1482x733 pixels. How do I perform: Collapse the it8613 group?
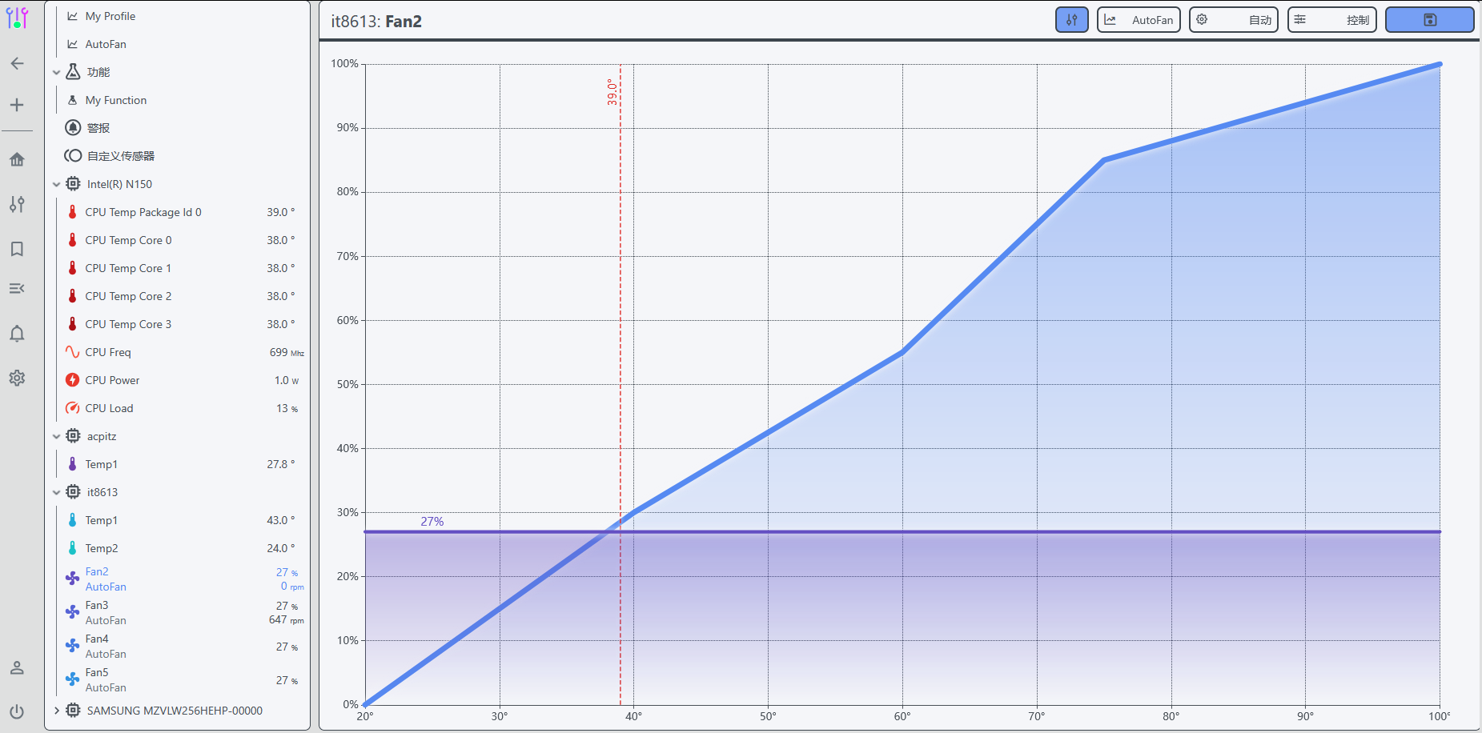(56, 492)
